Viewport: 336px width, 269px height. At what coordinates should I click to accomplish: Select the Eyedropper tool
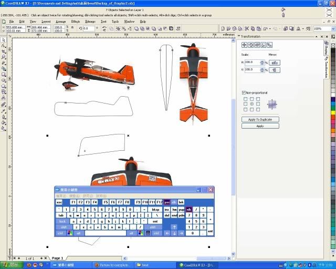4,111
